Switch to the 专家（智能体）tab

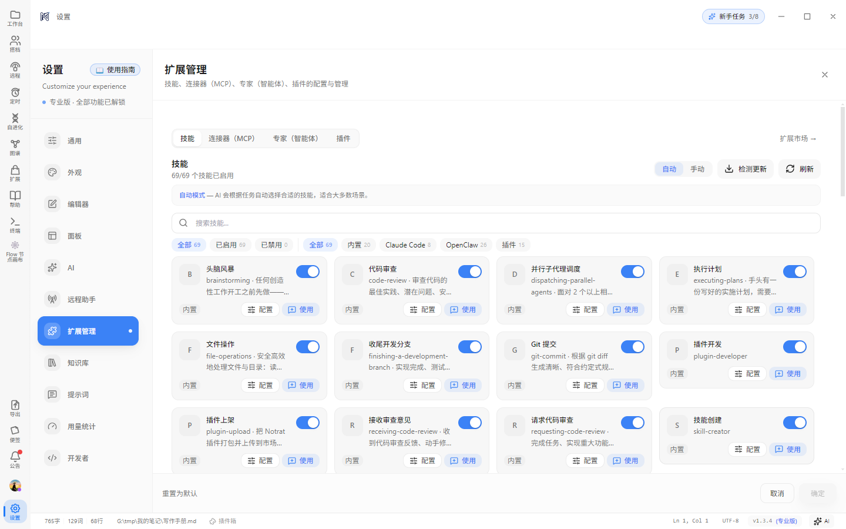click(x=296, y=139)
